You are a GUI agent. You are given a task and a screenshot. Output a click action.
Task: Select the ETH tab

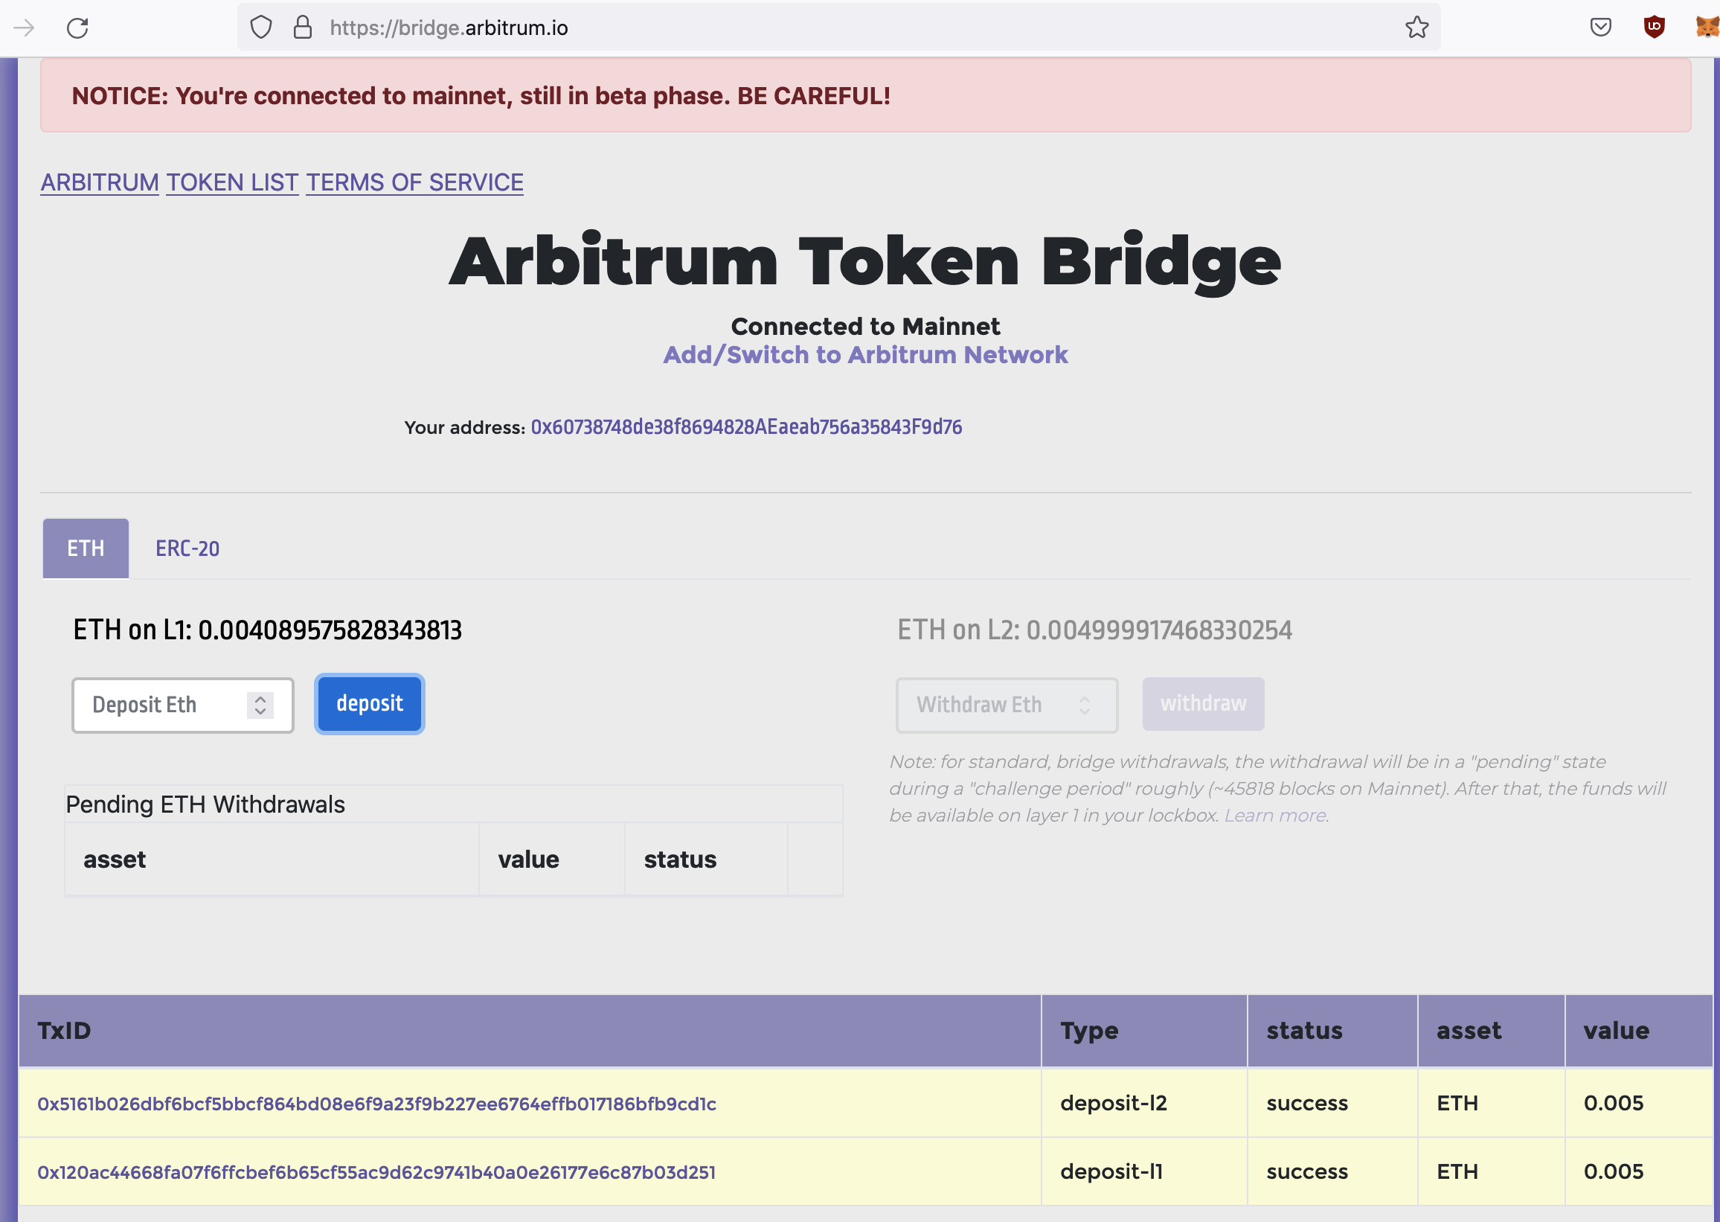tap(86, 548)
